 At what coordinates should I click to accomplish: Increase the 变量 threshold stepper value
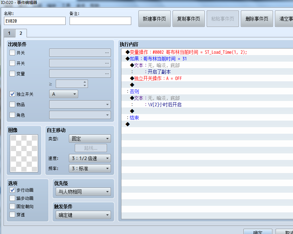pyautogui.click(x=85, y=82)
